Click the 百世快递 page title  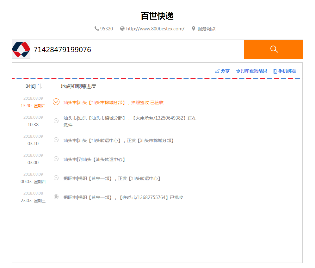click(x=157, y=16)
